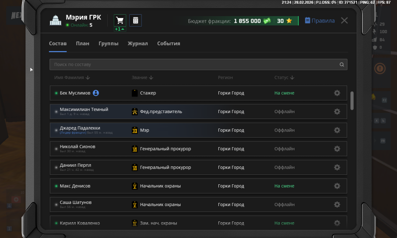Open settings gear for Николай Сионов
The height and width of the screenshot is (238, 397).
pos(337,149)
